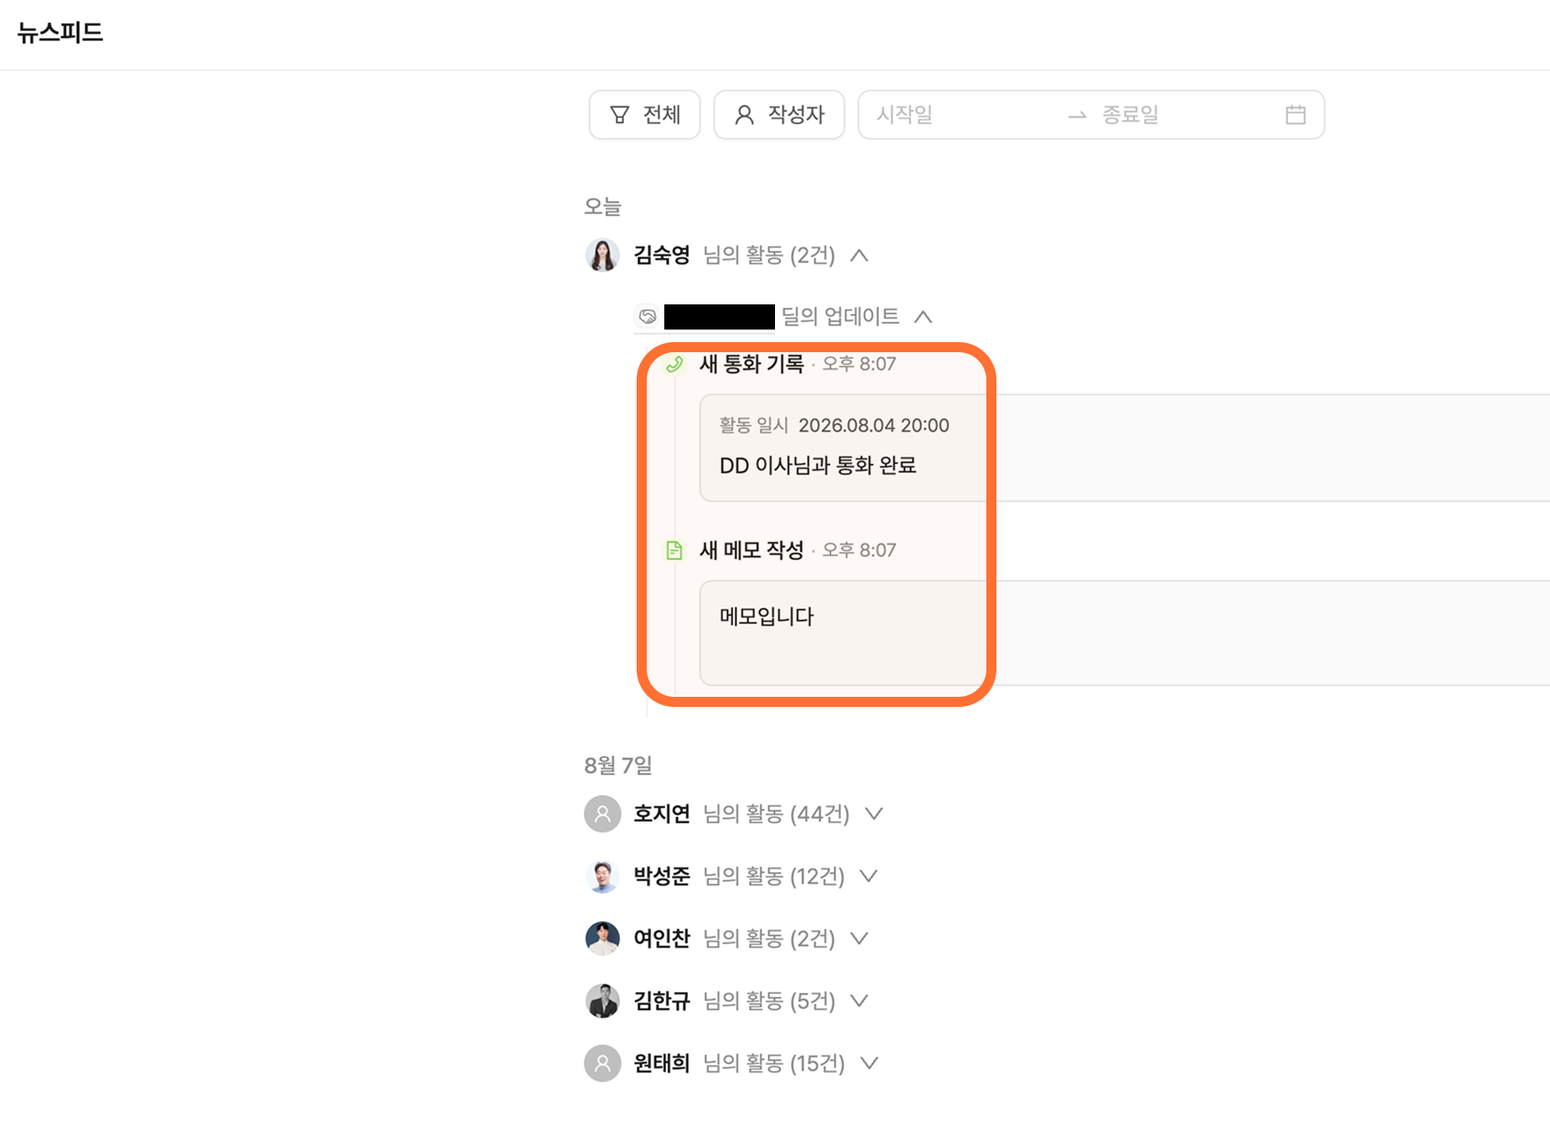The height and width of the screenshot is (1132, 1550).
Task: Click 김숙영's profile avatar
Action: point(602,255)
